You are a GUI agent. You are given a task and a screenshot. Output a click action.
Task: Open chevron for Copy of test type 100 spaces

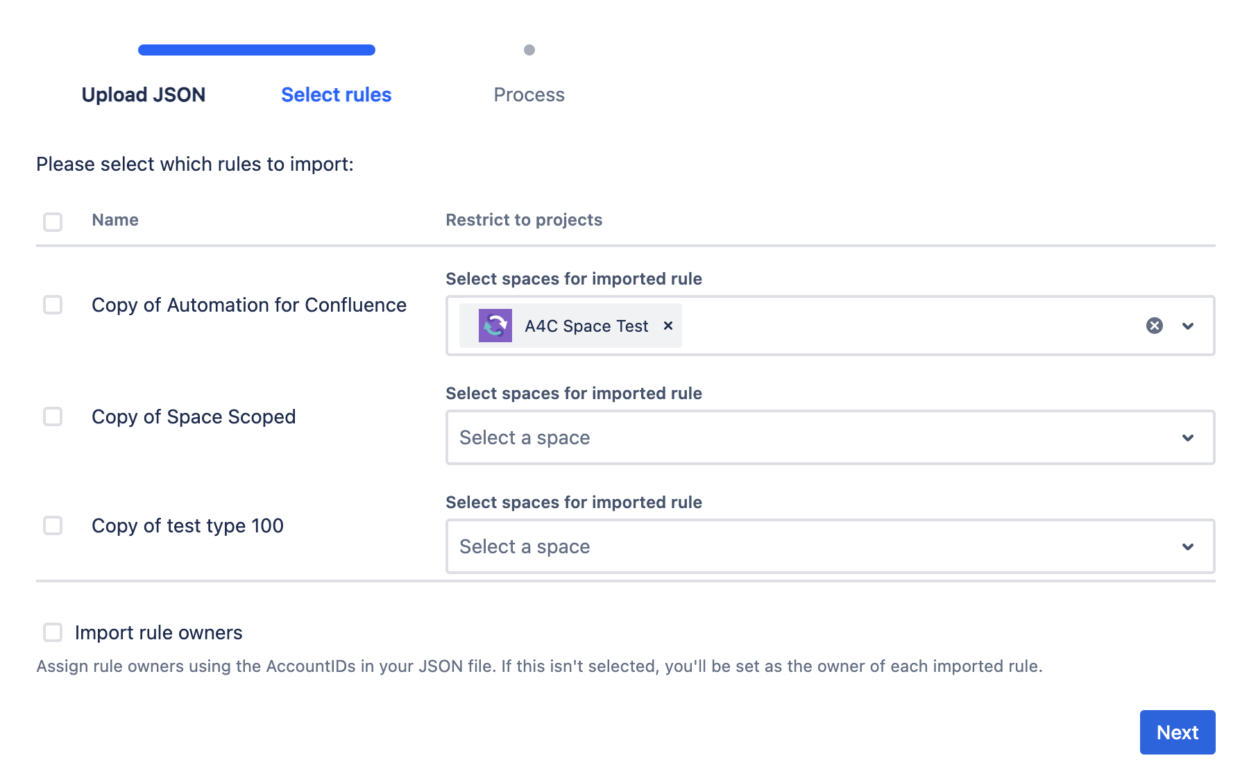click(1188, 546)
